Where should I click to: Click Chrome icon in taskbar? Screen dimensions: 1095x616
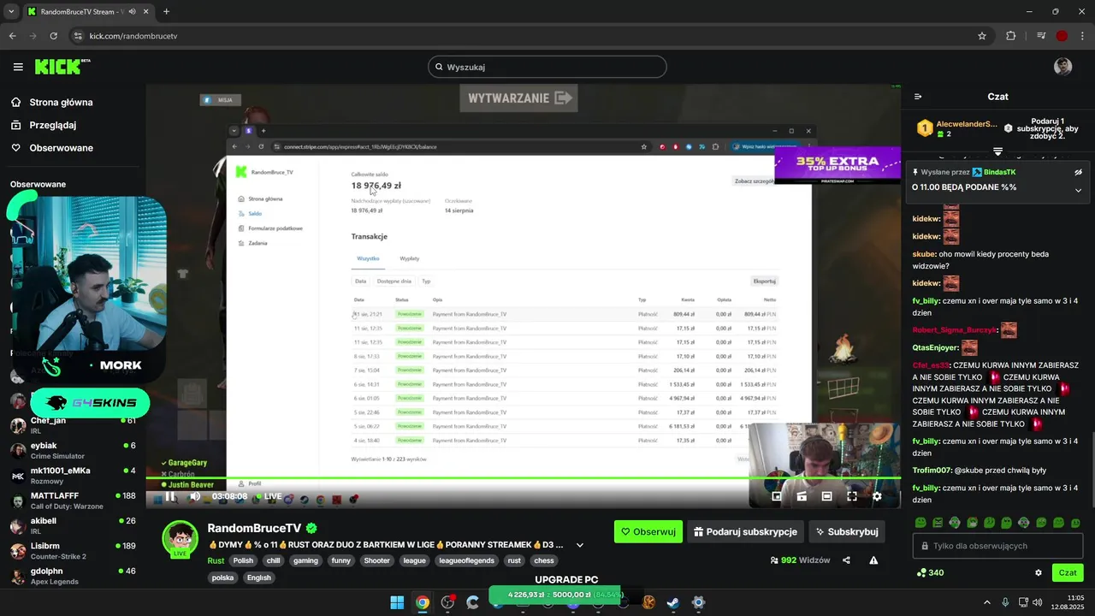(x=423, y=602)
